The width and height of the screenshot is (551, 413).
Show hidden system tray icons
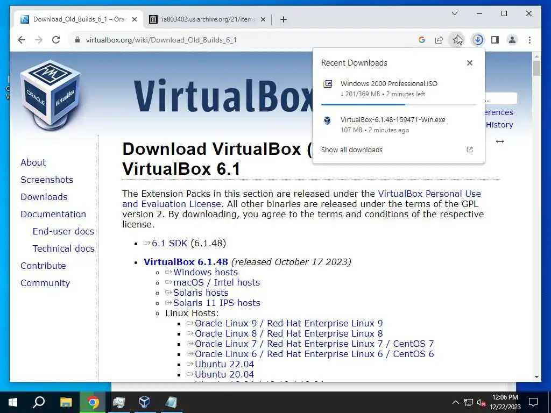(x=455, y=402)
